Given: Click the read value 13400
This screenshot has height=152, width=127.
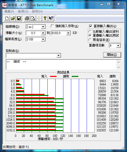Looking at the screenshot, I should point(114,84).
